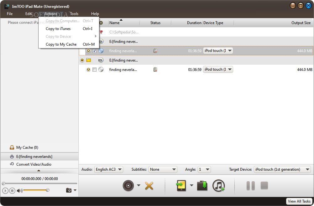Open iPod touch dropdown in selected row
Image resolution: width=314 pixels, height=206 pixels.
[x=218, y=51]
